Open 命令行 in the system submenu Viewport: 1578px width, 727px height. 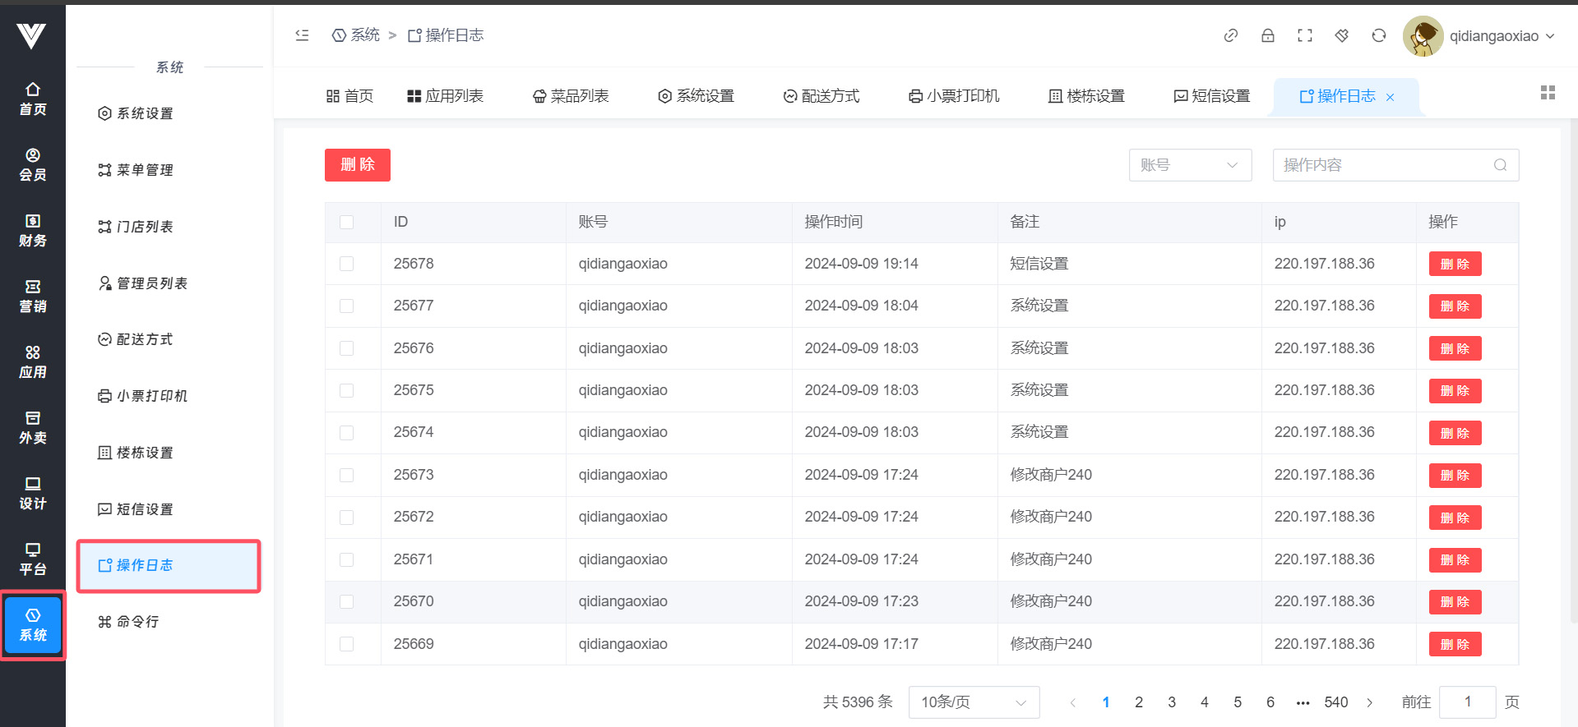[137, 622]
